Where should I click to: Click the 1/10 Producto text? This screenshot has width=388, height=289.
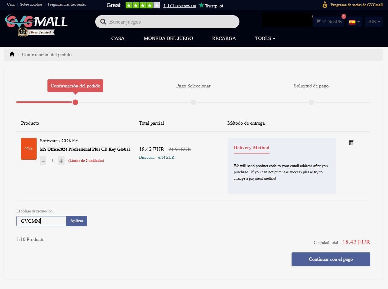click(x=30, y=239)
